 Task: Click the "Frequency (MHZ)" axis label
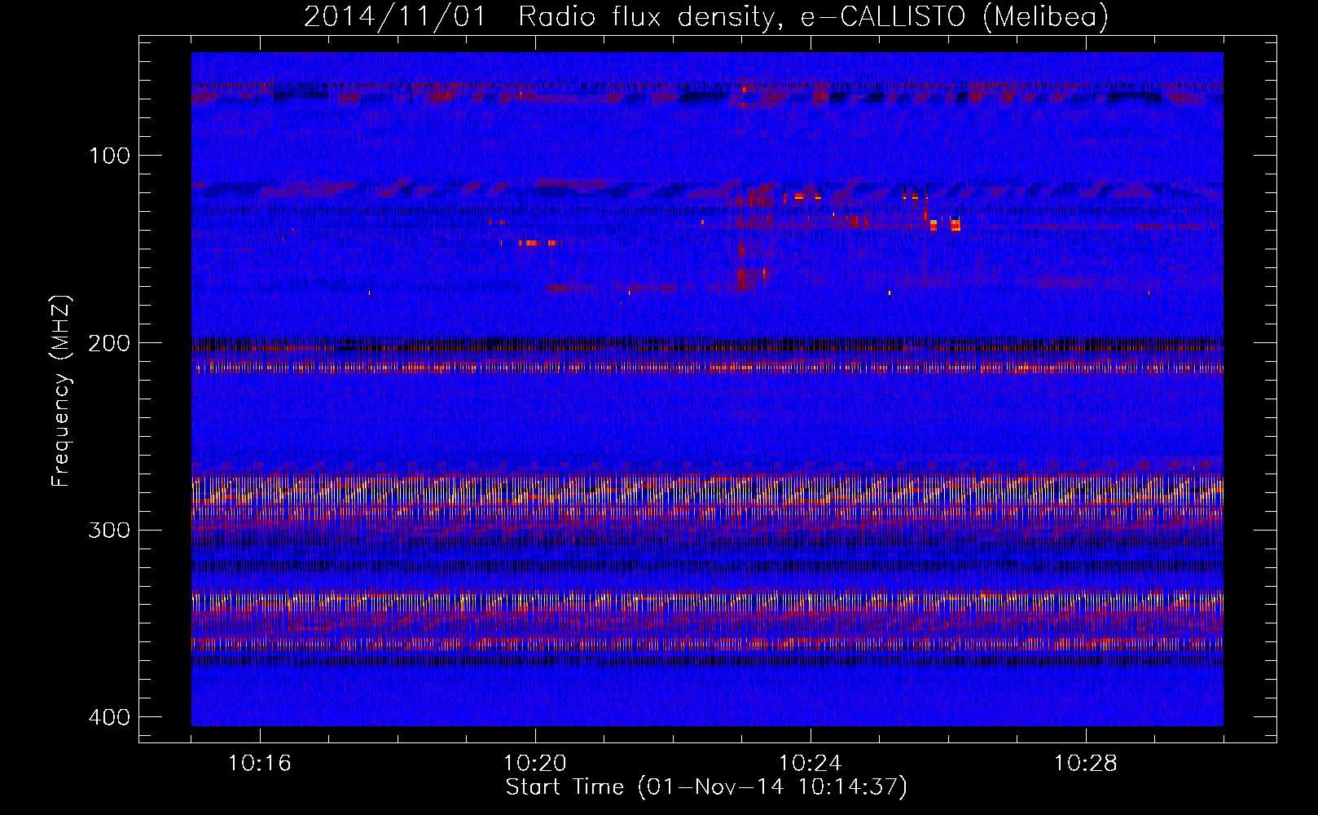61,391
